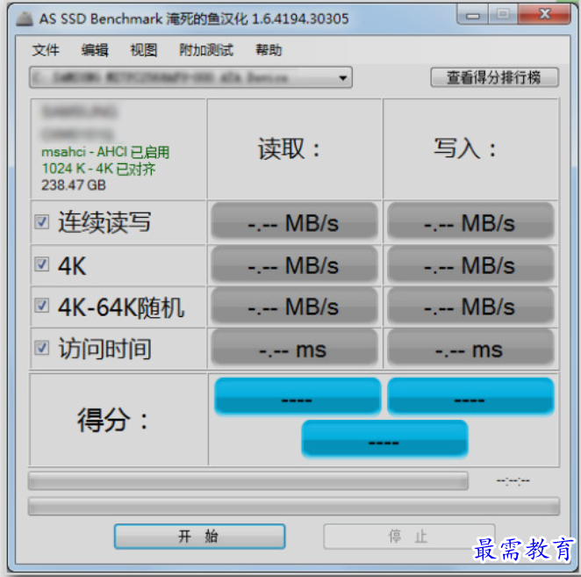Click the 读取 column header
This screenshot has width=581, height=577.
[x=289, y=148]
